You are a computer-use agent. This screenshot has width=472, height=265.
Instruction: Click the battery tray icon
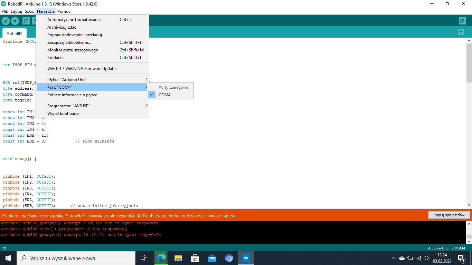click(410, 258)
